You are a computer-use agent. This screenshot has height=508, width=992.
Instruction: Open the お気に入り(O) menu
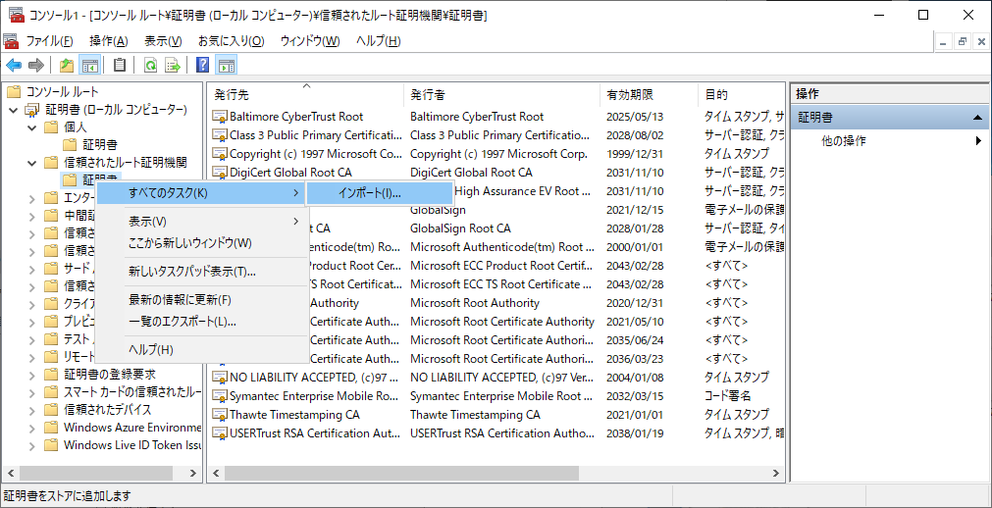(x=231, y=42)
